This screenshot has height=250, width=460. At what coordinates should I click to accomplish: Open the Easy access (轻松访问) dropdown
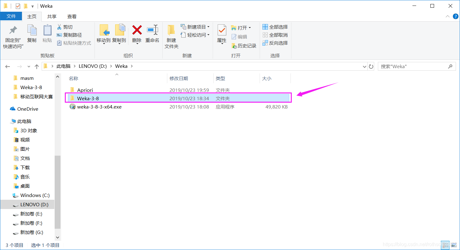[195, 35]
